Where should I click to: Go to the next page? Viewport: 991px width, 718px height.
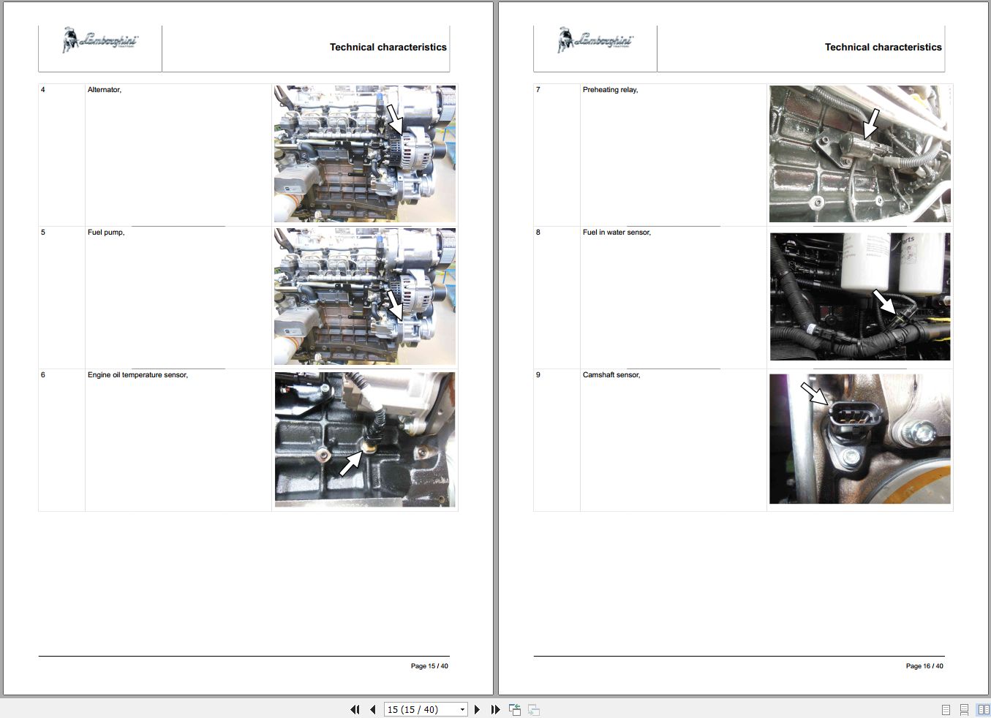(477, 709)
